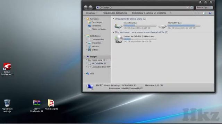Go forward with the Explorer forward arrow
The image size is (222, 124).
91,7
